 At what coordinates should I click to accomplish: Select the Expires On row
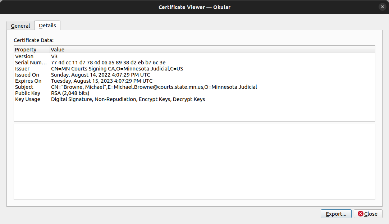[194, 81]
